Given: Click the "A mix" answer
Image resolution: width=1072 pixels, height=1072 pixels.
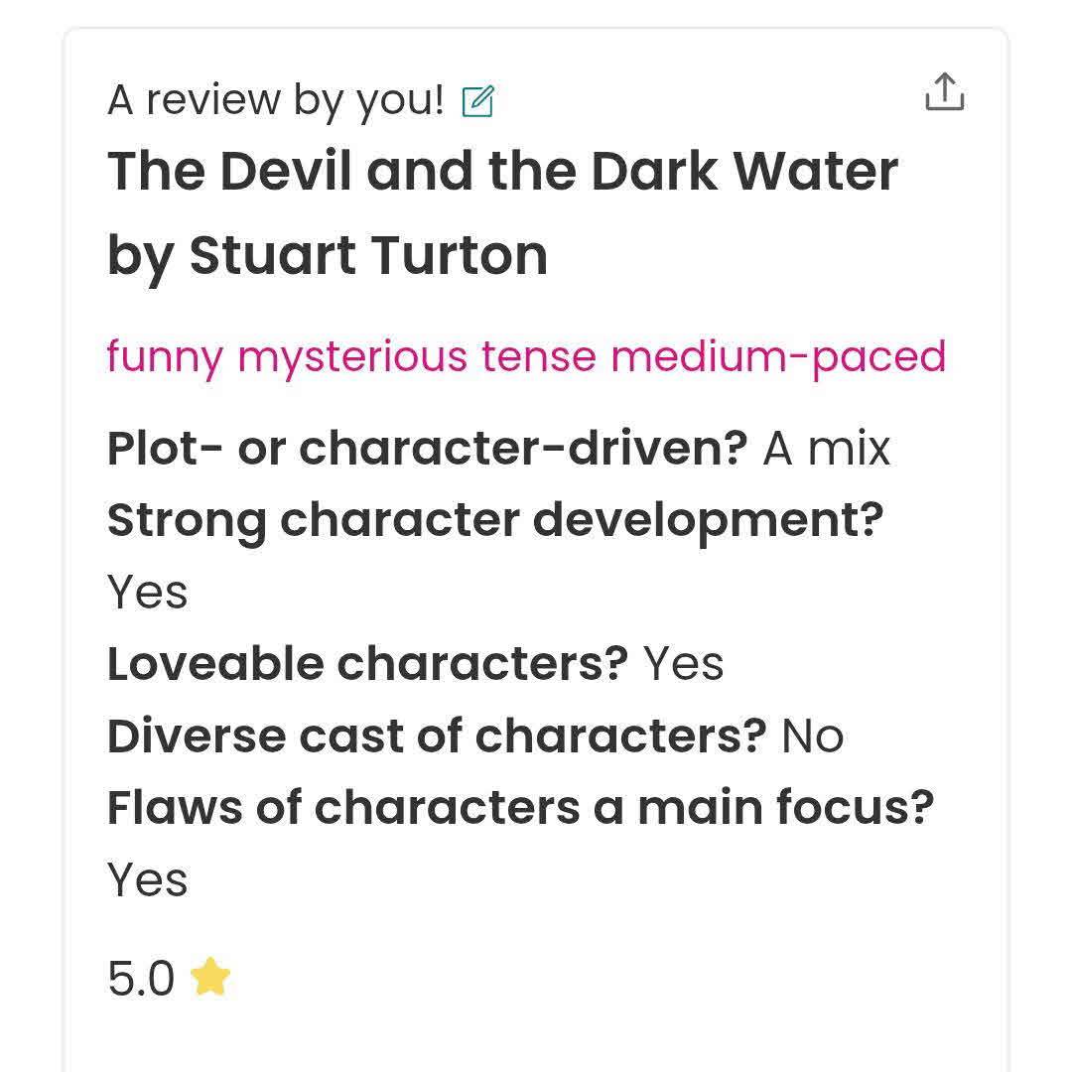Looking at the screenshot, I should point(826,450).
